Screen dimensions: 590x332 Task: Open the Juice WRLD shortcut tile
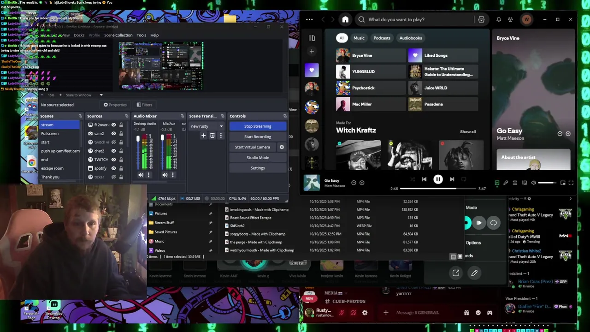pyautogui.click(x=443, y=88)
